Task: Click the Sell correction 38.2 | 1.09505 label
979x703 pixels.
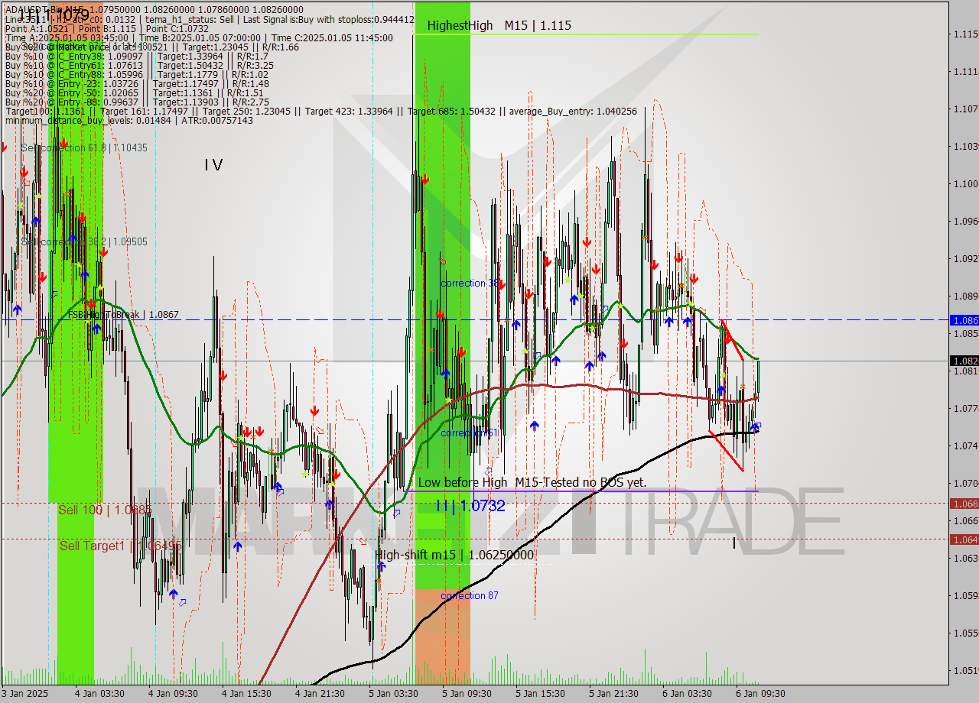Action: coord(84,241)
